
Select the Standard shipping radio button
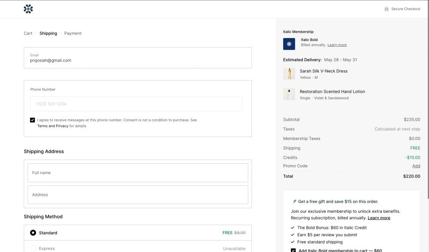click(x=33, y=233)
